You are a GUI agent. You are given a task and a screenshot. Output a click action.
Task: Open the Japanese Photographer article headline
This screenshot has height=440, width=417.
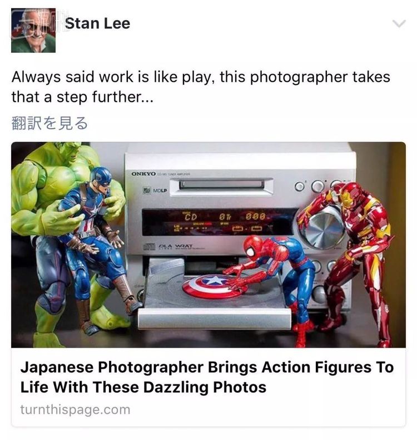207,377
